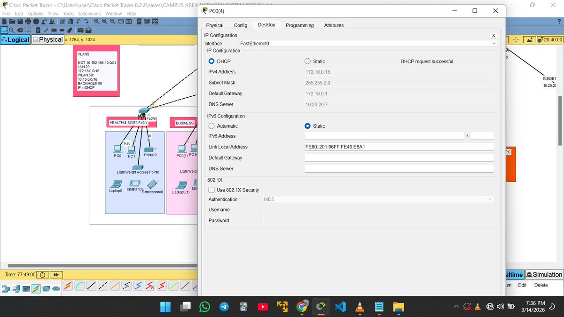This screenshot has width=564, height=317.
Task: Select the Printer0 device in the workspace
Action: click(150, 151)
